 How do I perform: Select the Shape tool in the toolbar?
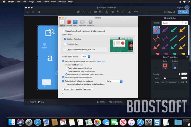tap(101, 12)
